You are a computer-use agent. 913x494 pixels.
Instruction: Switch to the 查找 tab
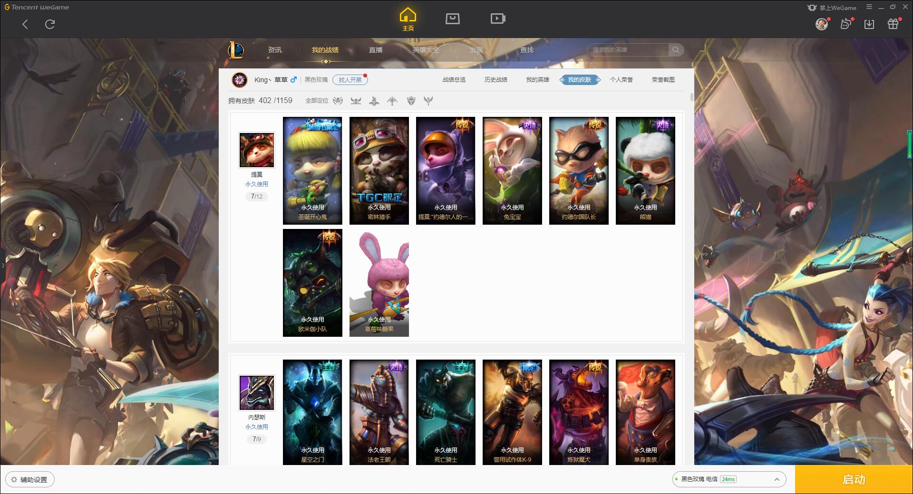point(527,50)
